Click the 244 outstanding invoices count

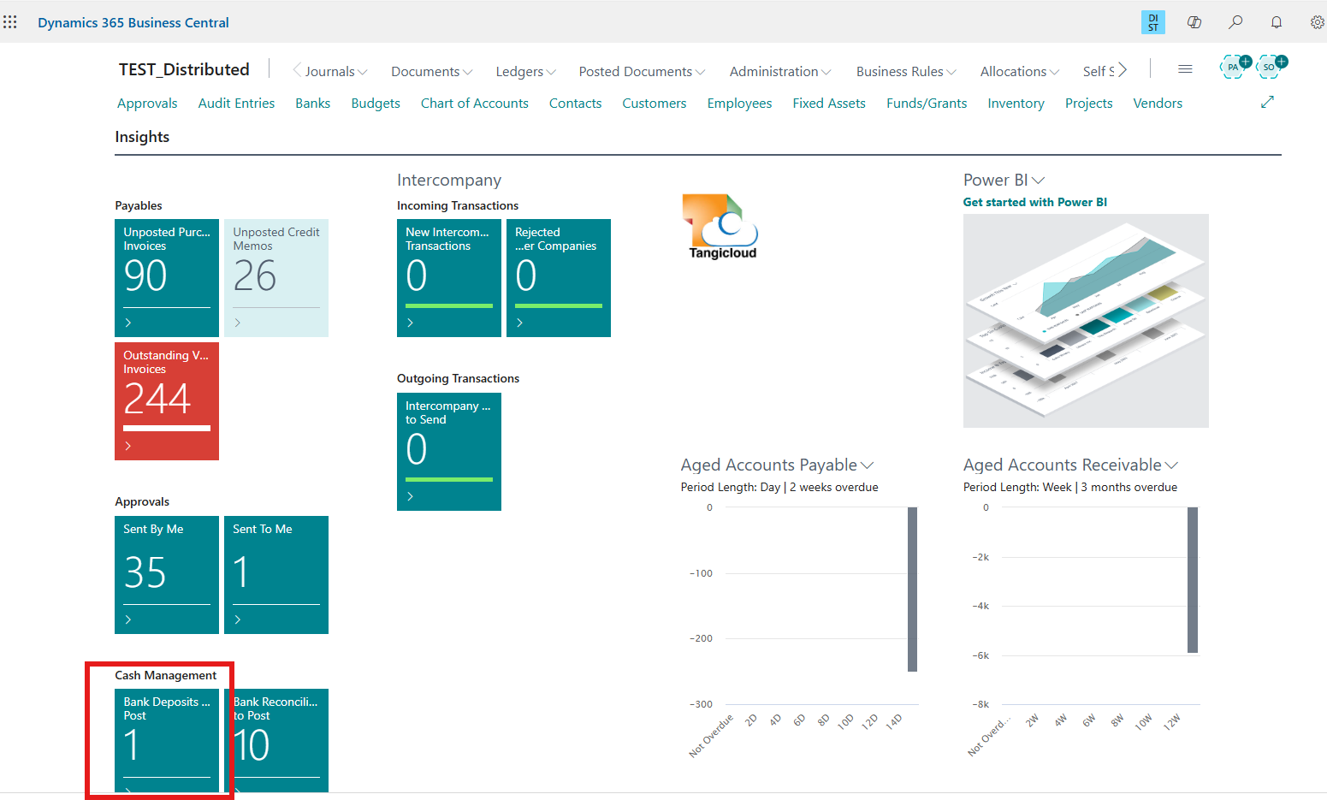[157, 399]
